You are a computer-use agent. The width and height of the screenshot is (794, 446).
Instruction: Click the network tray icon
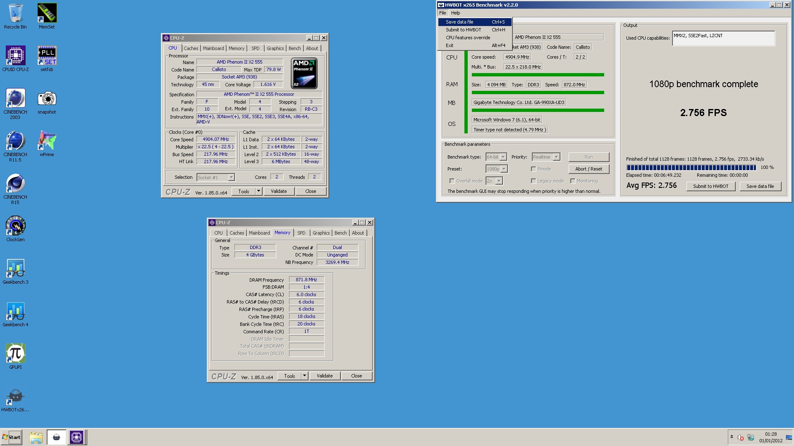pyautogui.click(x=751, y=437)
